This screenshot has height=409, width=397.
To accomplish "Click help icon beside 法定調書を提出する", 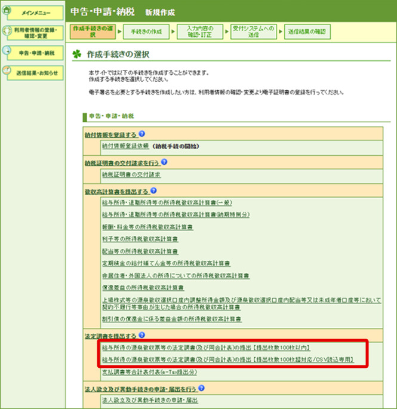I will coord(142,336).
